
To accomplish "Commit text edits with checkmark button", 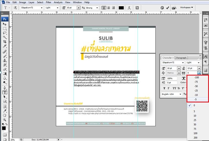I will coord(167,8).
